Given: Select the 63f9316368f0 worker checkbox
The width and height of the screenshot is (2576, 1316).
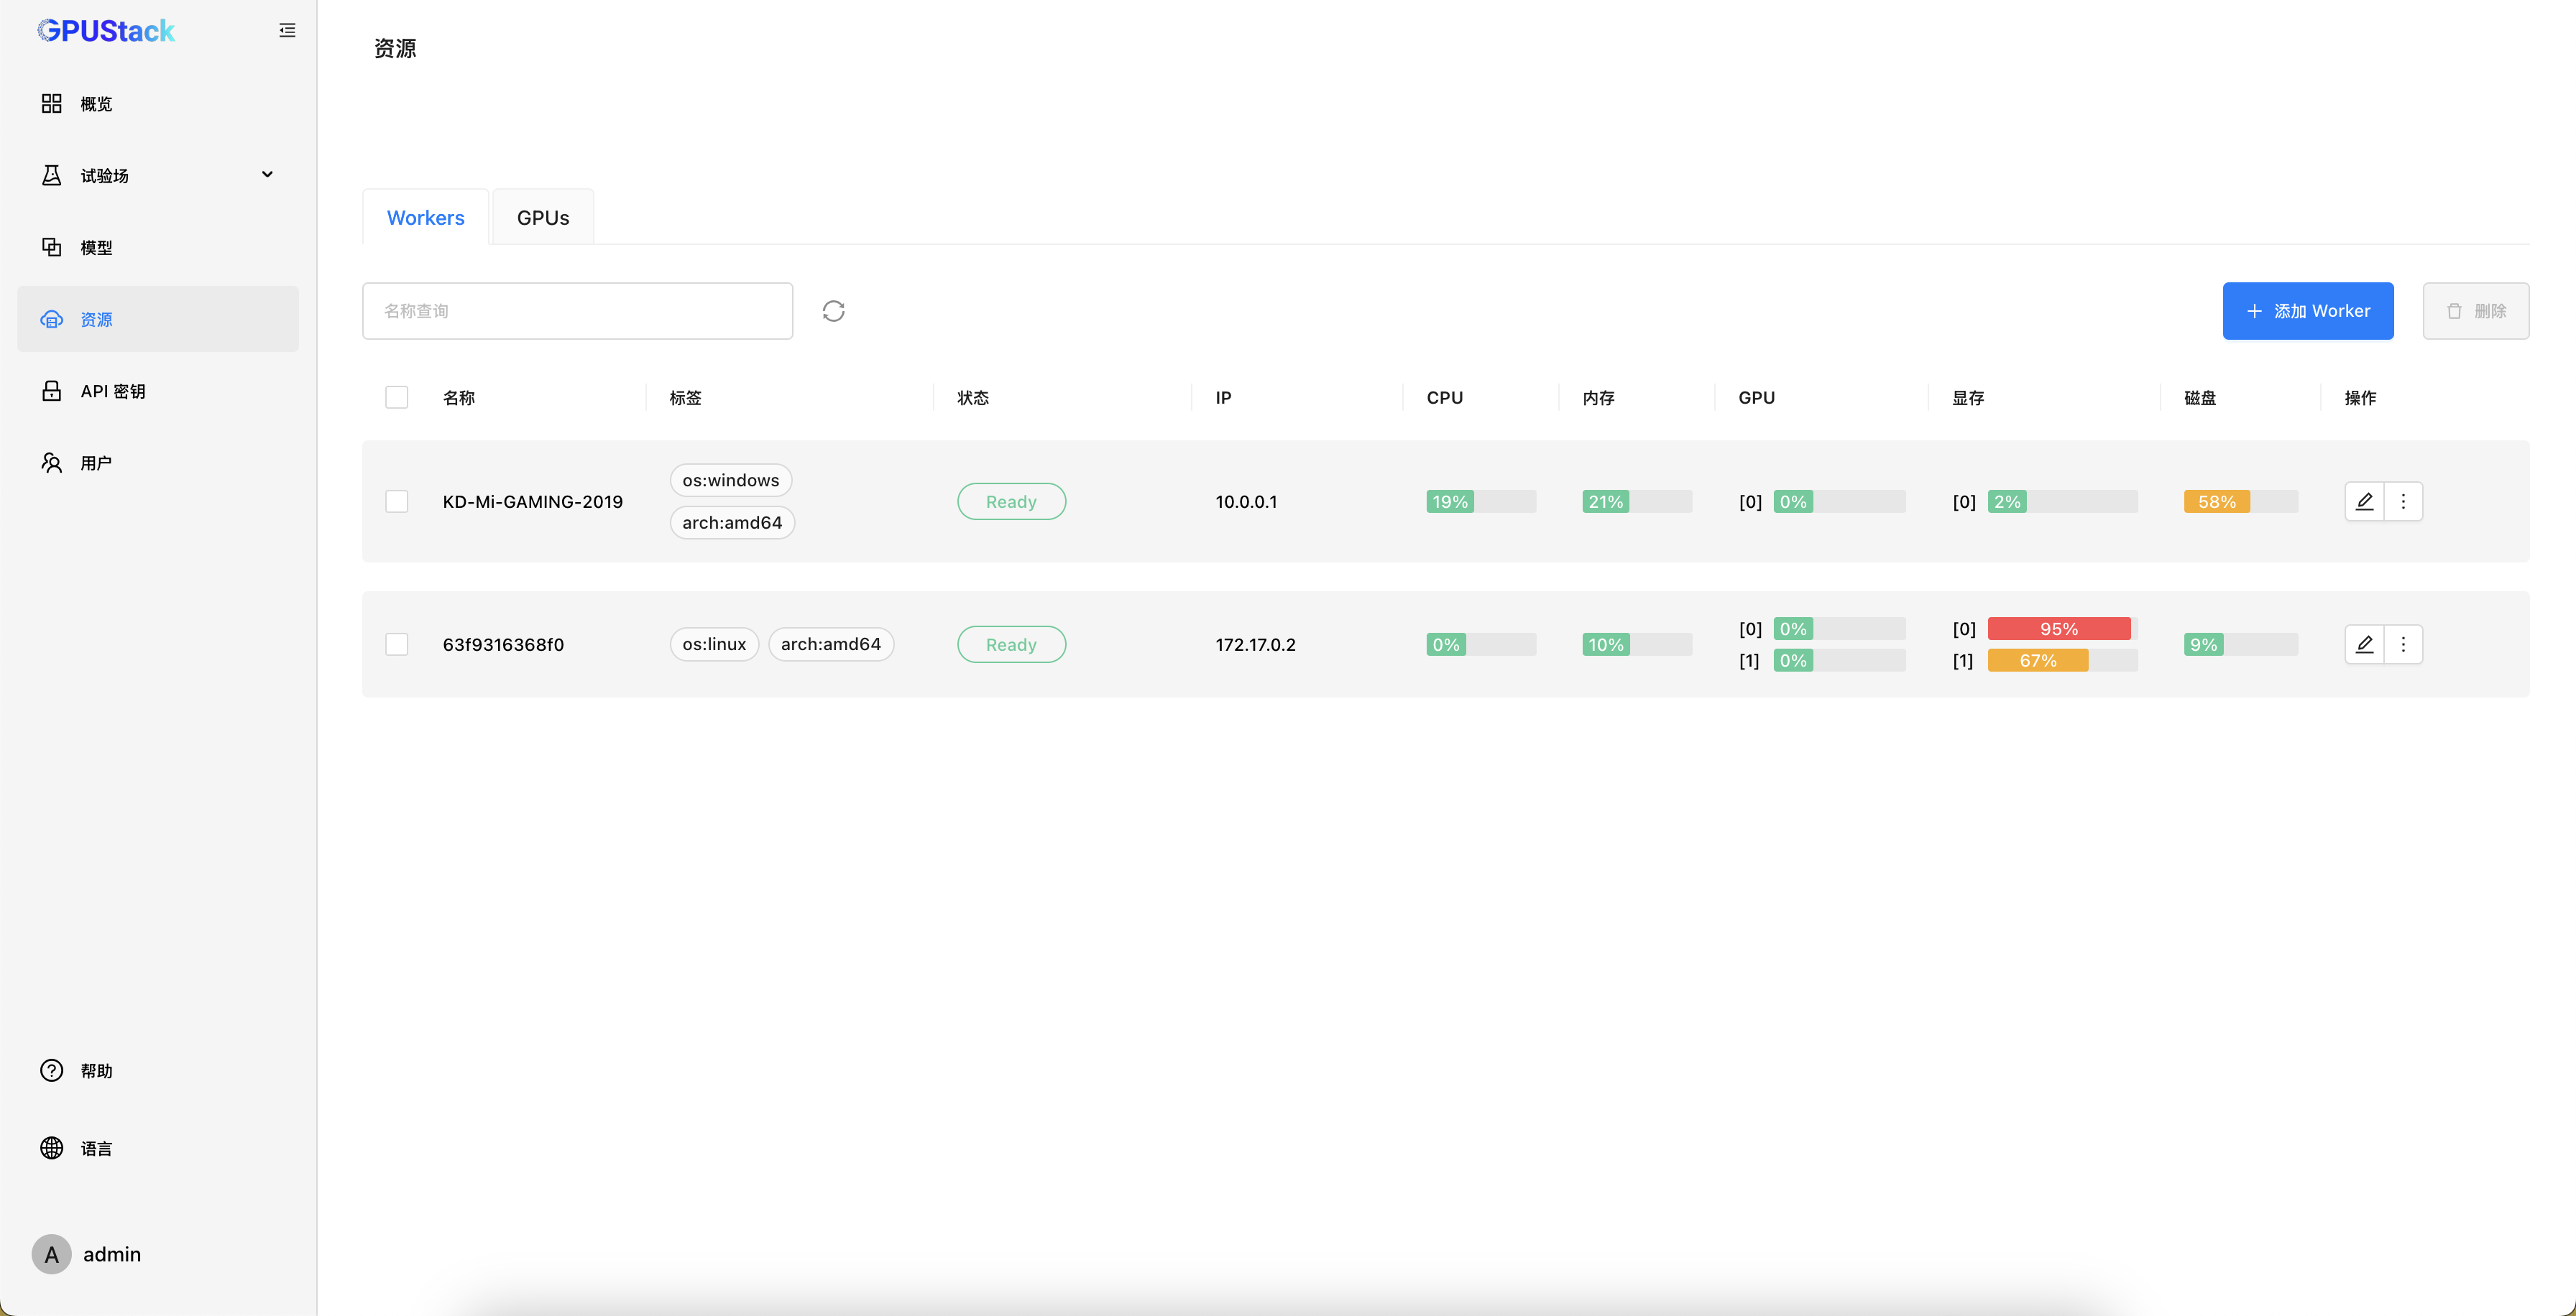Looking at the screenshot, I should click(396, 644).
